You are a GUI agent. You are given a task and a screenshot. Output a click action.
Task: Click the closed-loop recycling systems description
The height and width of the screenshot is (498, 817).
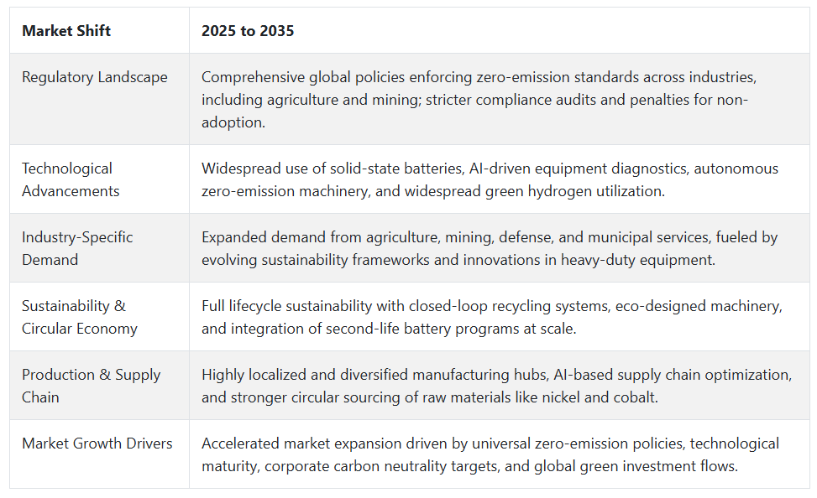pos(492,317)
